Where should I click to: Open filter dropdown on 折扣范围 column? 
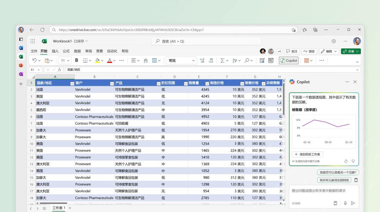(x=186, y=84)
